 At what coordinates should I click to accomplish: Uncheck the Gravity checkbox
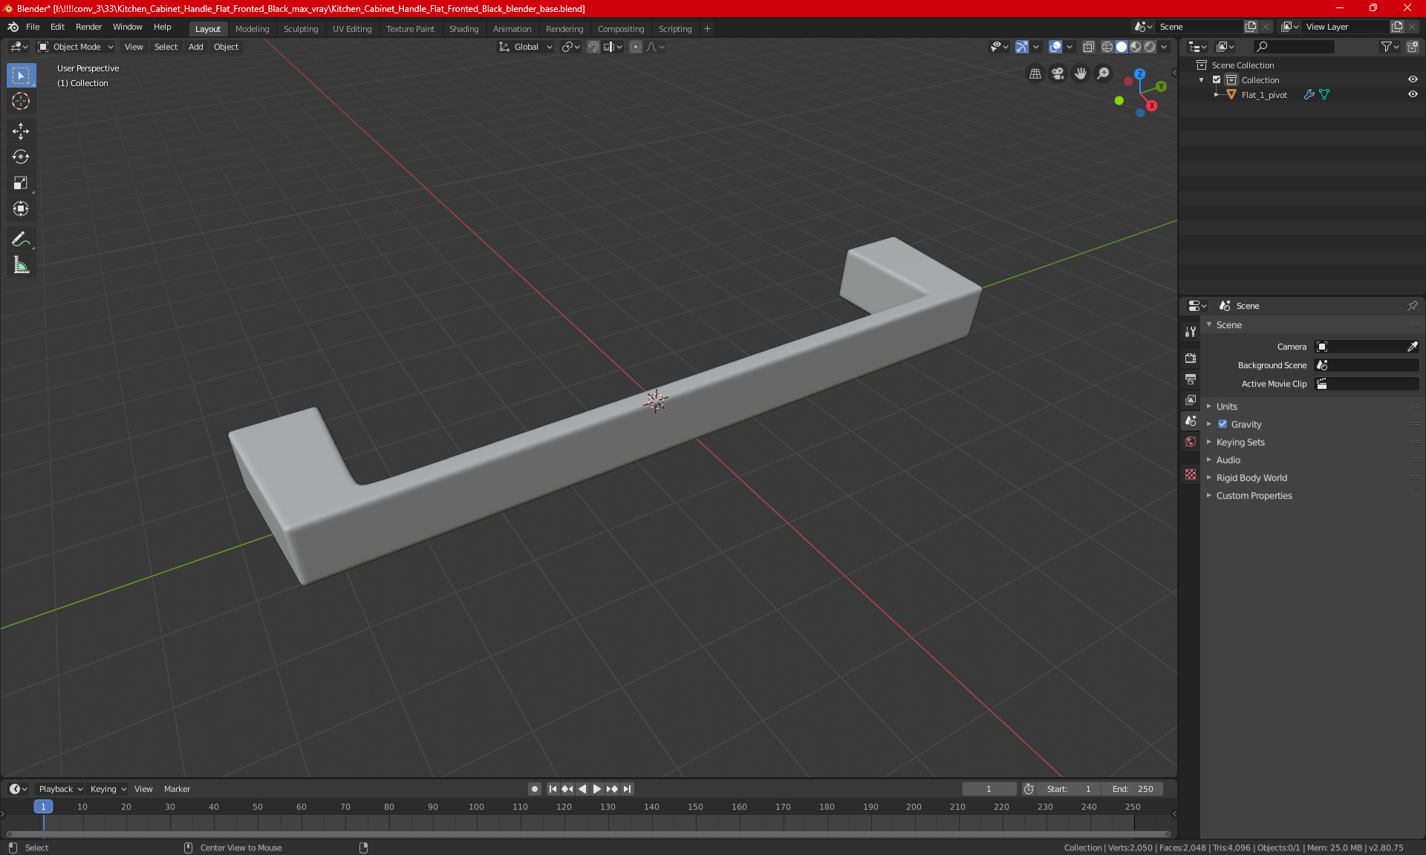point(1222,425)
